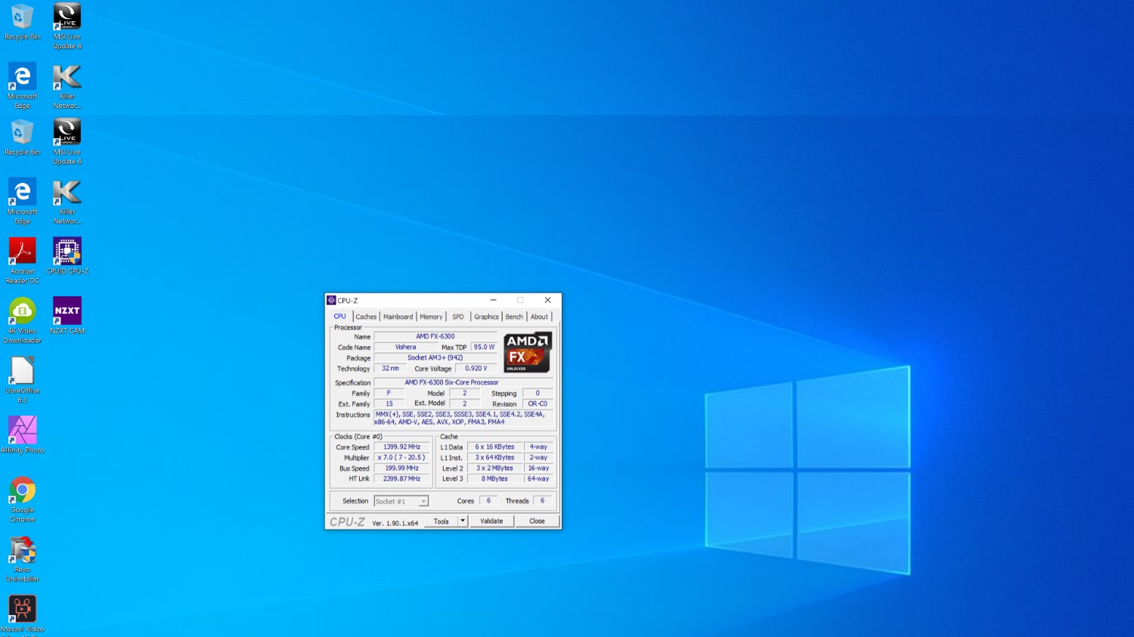Click the L1 Inst. value 3 x 64 KBytes
This screenshot has width=1134, height=637.
pyautogui.click(x=494, y=457)
